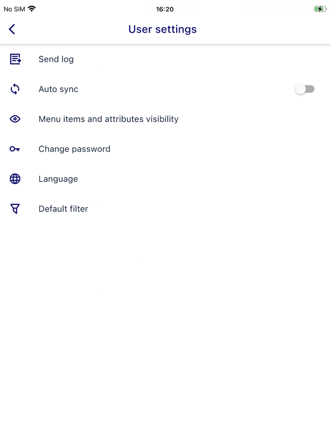The height and width of the screenshot is (441, 330).
Task: Click the eye icon for menu visibility
Action: [15, 119]
